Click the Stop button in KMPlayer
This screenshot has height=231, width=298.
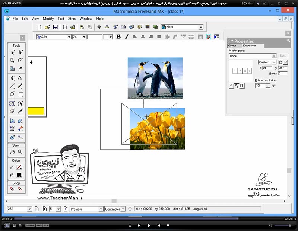click(168, 225)
